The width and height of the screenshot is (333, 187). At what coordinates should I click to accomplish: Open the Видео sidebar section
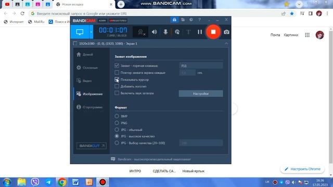tap(84, 81)
